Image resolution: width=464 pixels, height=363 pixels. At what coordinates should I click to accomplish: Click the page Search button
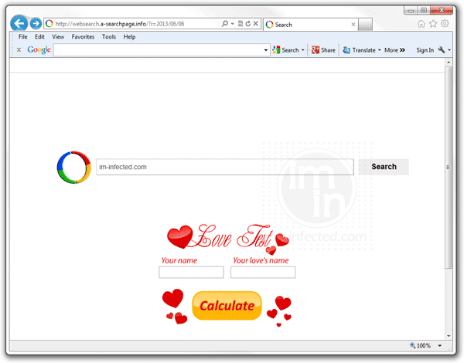pos(384,167)
